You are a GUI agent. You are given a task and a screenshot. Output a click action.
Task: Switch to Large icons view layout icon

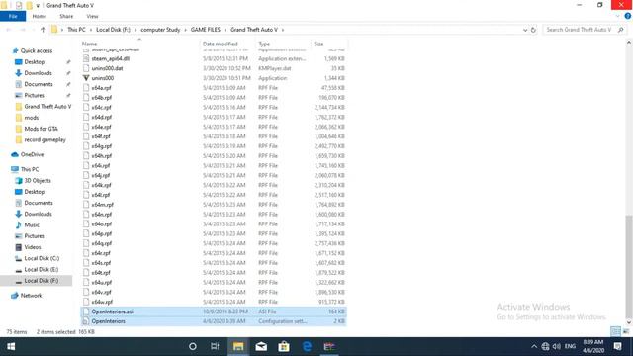(x=626, y=331)
